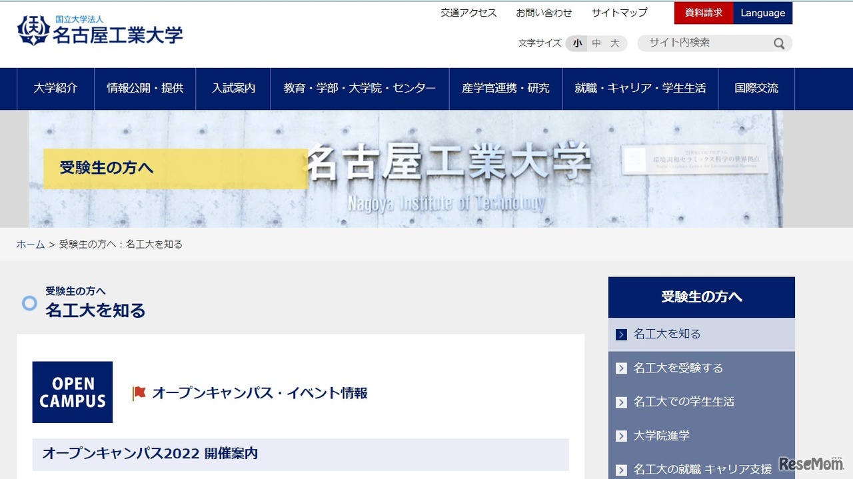The width and height of the screenshot is (853, 479).
Task: Set font size to 大
Action: pyautogui.click(x=614, y=43)
